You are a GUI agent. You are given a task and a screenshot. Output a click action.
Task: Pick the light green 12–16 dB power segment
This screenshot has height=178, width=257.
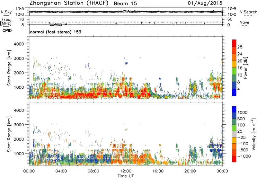[x=234, y=71]
